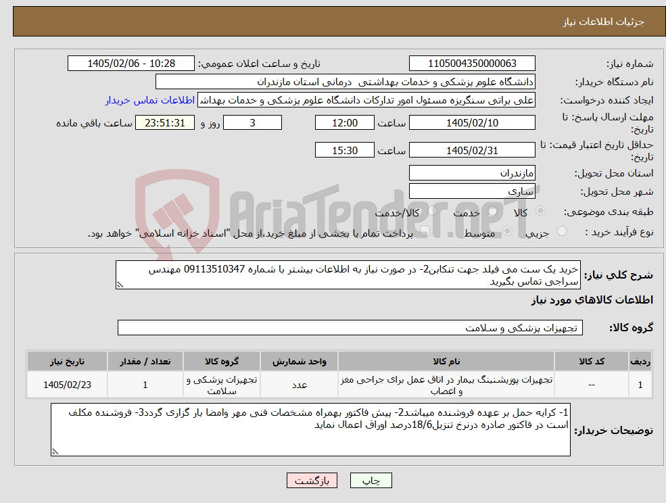The image size is (666, 503).
Task: Click the ردیف column header
Action: click(x=640, y=361)
